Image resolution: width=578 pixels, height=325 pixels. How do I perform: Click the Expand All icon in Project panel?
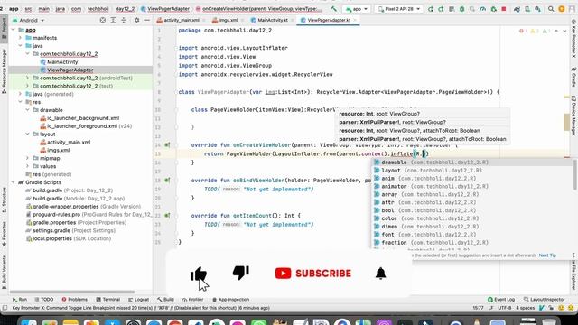(x=113, y=20)
